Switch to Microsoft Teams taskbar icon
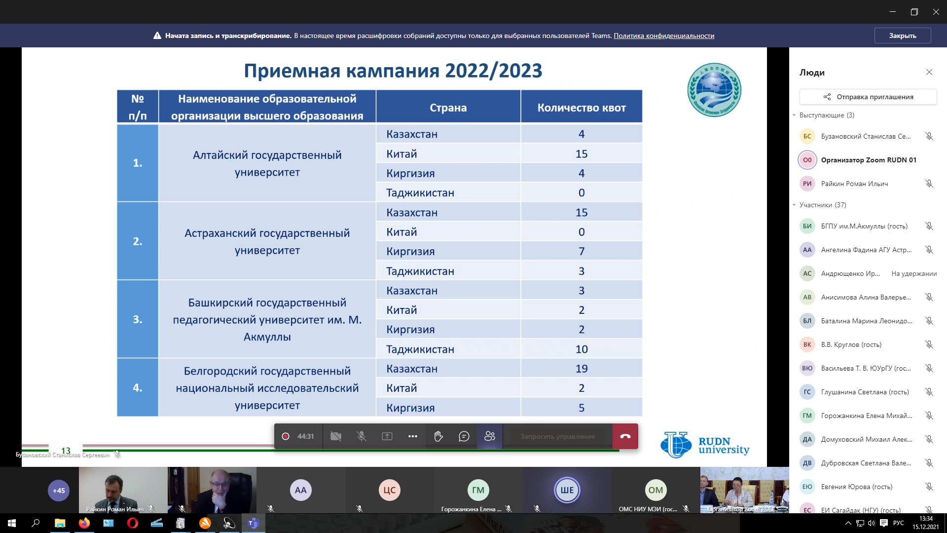This screenshot has width=947, height=533. click(254, 523)
